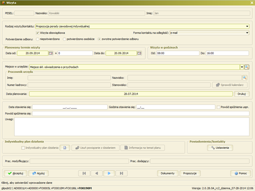The height and width of the screenshot is (191, 255).
Task: Click Data planowania field
Action: pyautogui.click(x=131, y=94)
